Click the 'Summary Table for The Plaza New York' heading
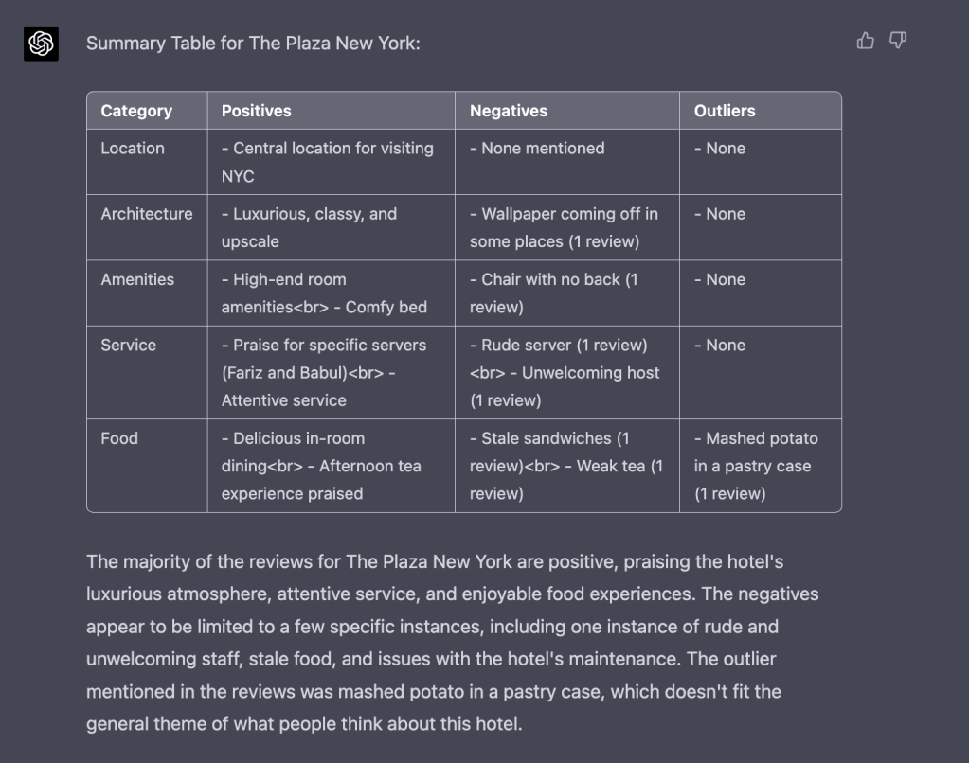This screenshot has width=969, height=763. [x=253, y=44]
